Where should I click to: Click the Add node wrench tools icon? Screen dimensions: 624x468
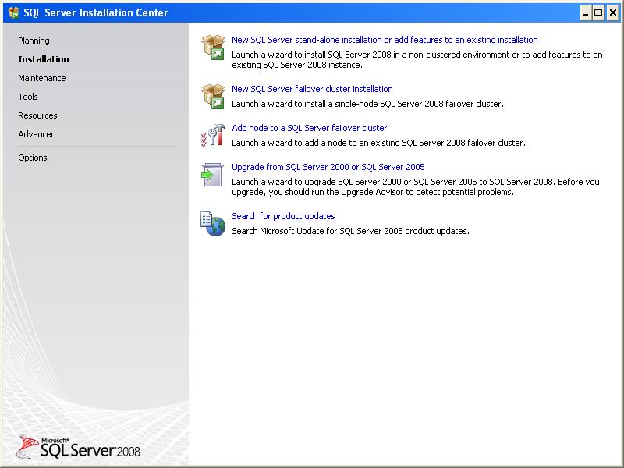213,135
